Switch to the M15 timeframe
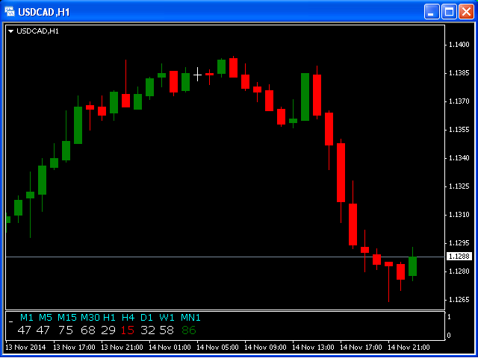The height and width of the screenshot is (358, 478). point(66,318)
